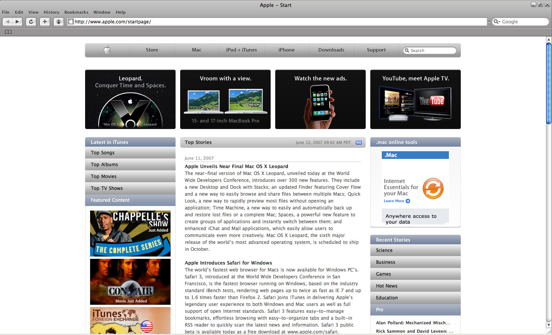Open Apple Unveils Near Final Mac OS X Leopard headline
552x335 pixels.
pos(237,167)
